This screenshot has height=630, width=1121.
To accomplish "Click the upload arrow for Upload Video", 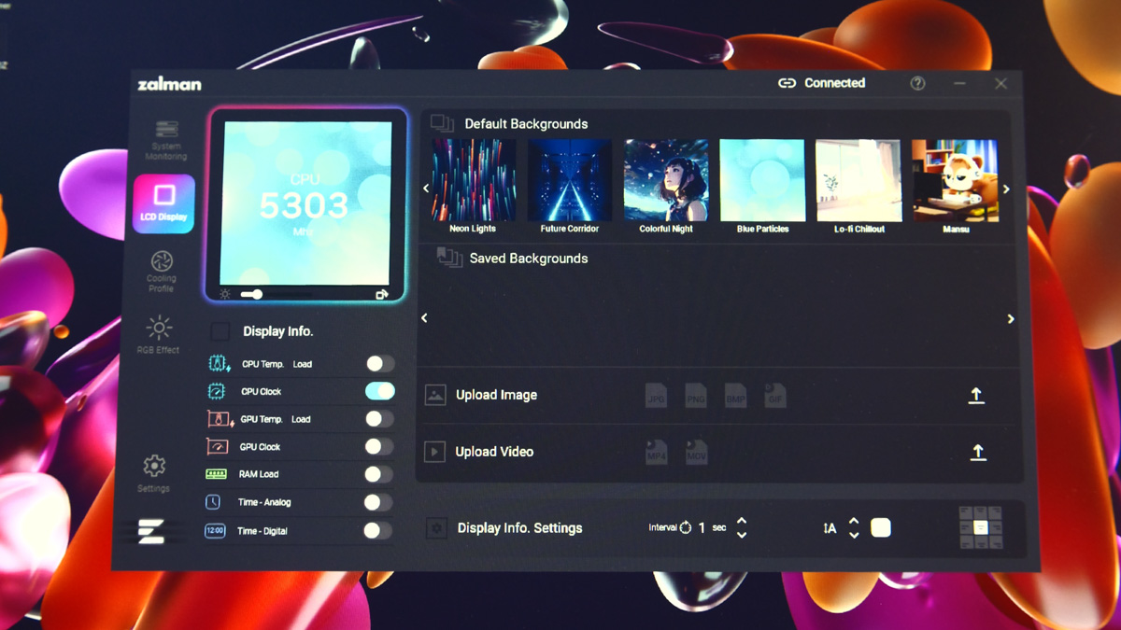I will click(x=978, y=453).
